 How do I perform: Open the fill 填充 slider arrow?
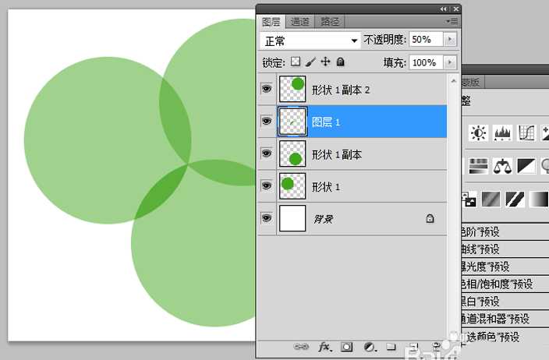pyautogui.click(x=449, y=62)
